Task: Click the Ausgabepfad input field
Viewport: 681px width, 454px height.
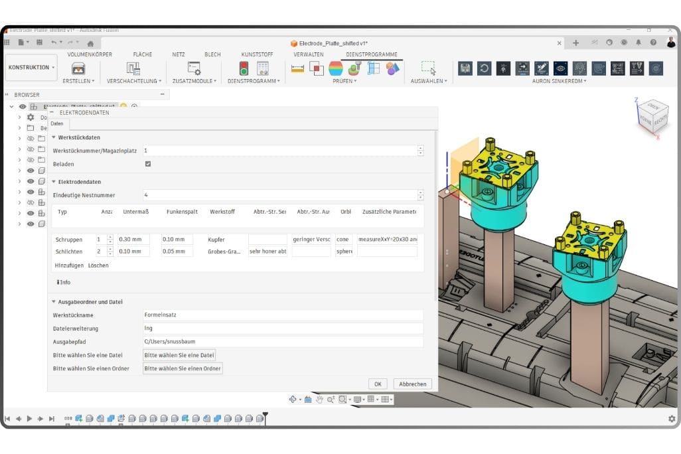Action: 283,341
